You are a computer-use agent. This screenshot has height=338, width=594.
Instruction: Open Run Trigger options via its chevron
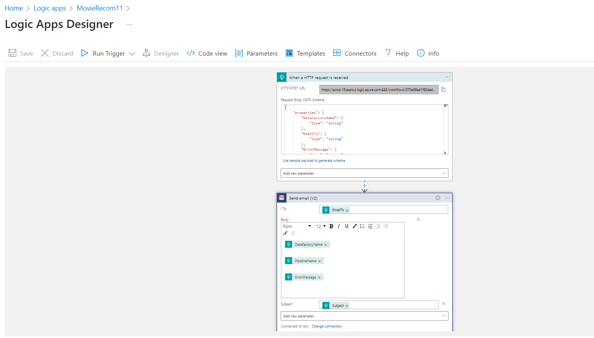tap(132, 53)
